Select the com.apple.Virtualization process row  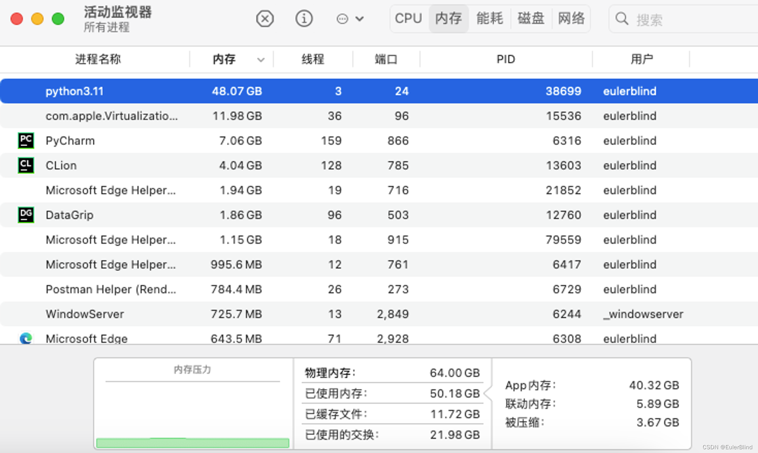112,116
